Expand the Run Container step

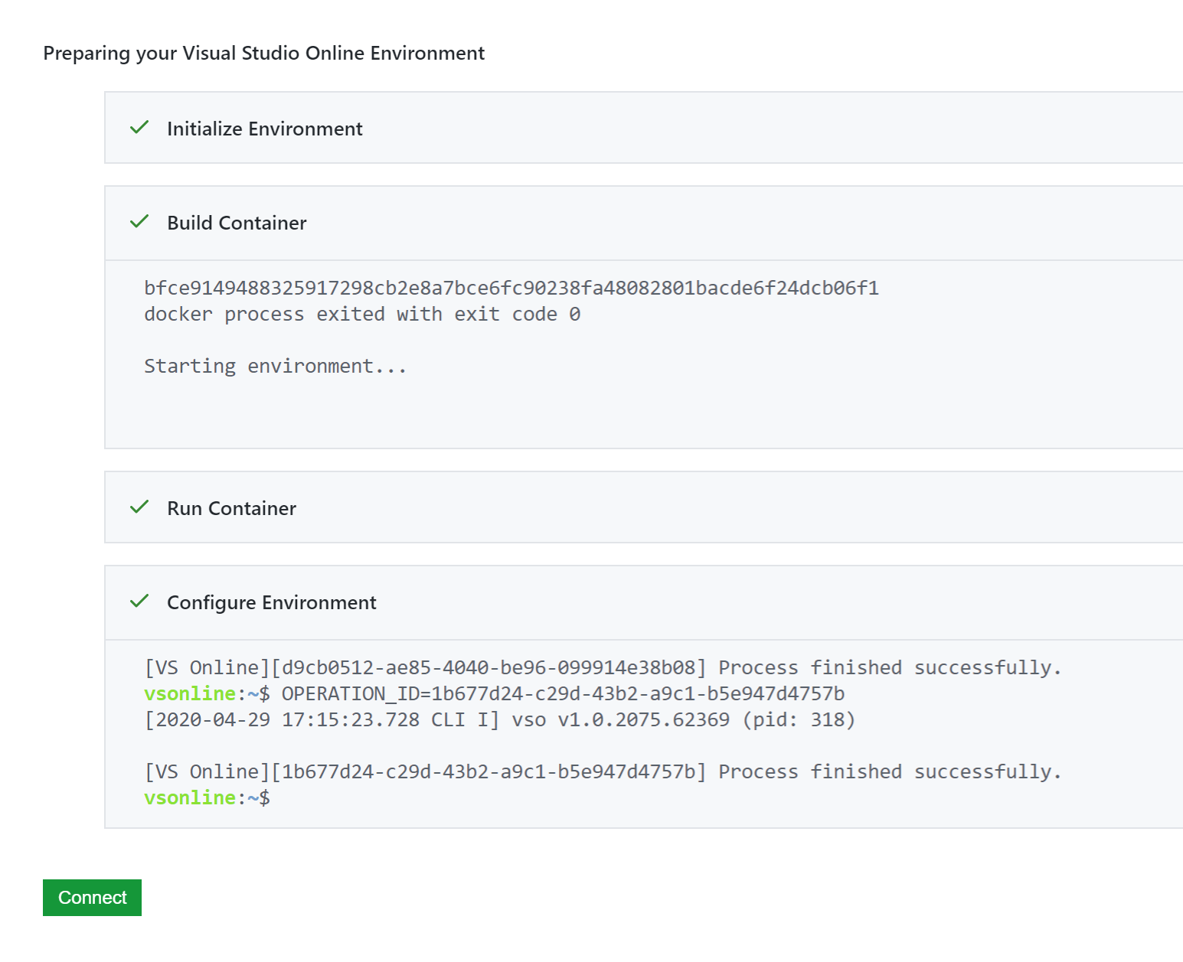pos(231,508)
